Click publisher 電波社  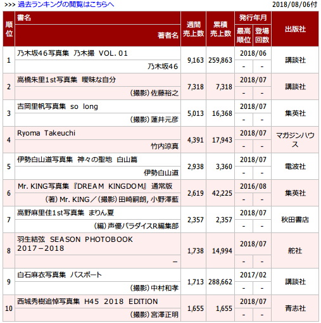tap(295, 167)
